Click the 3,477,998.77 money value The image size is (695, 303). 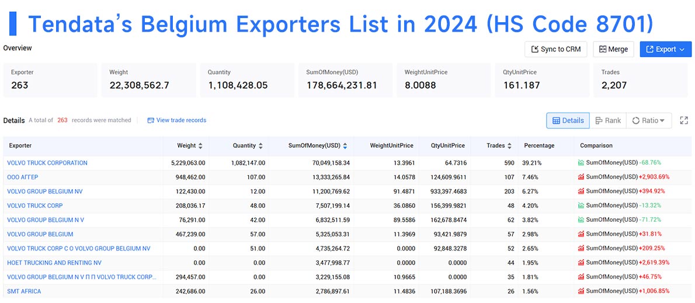[x=329, y=263]
